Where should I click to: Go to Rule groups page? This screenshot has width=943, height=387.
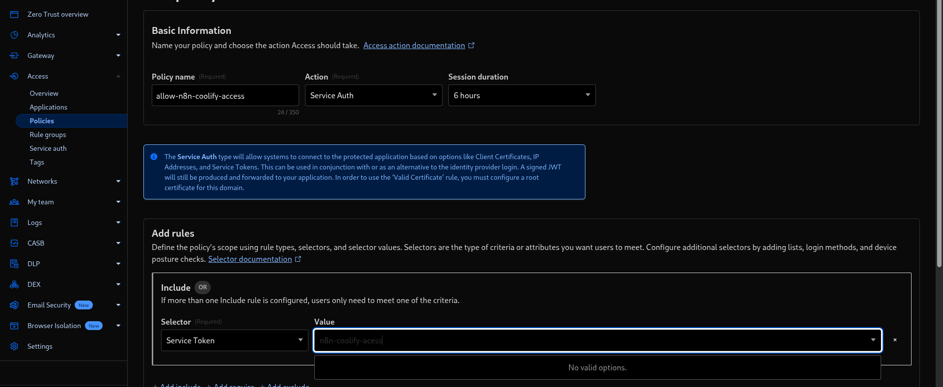coord(48,135)
